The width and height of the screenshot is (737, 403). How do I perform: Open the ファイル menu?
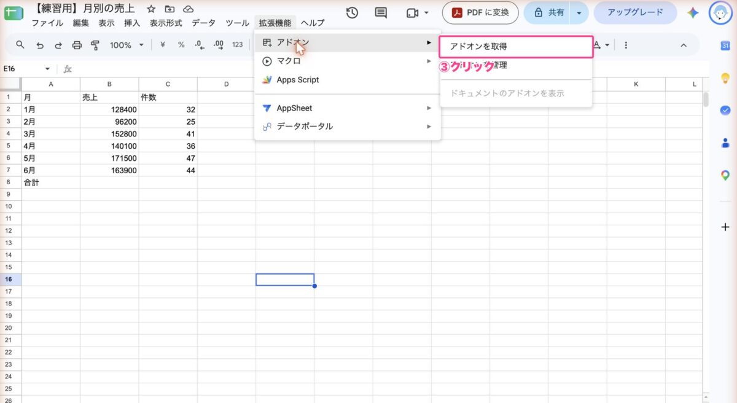pos(47,23)
